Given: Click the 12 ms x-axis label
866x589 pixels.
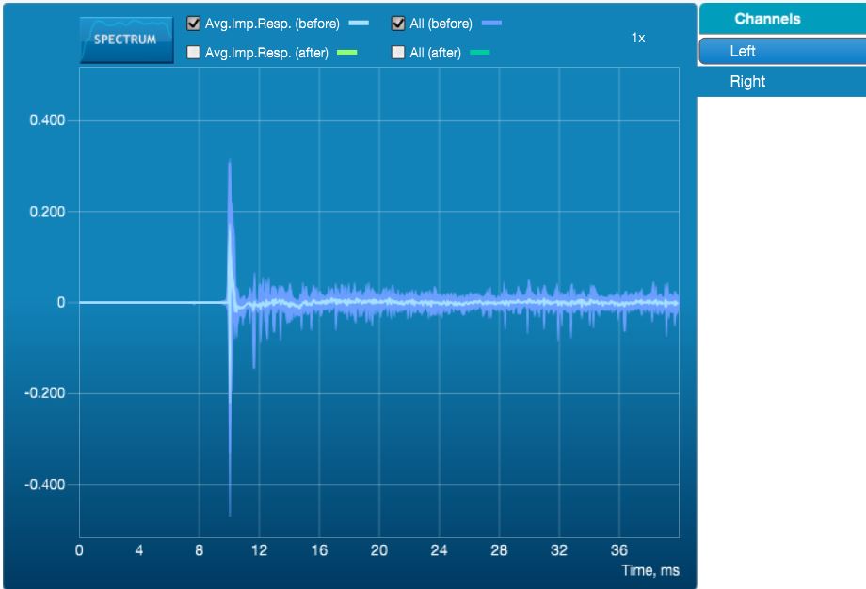Looking at the screenshot, I should pos(259,550).
